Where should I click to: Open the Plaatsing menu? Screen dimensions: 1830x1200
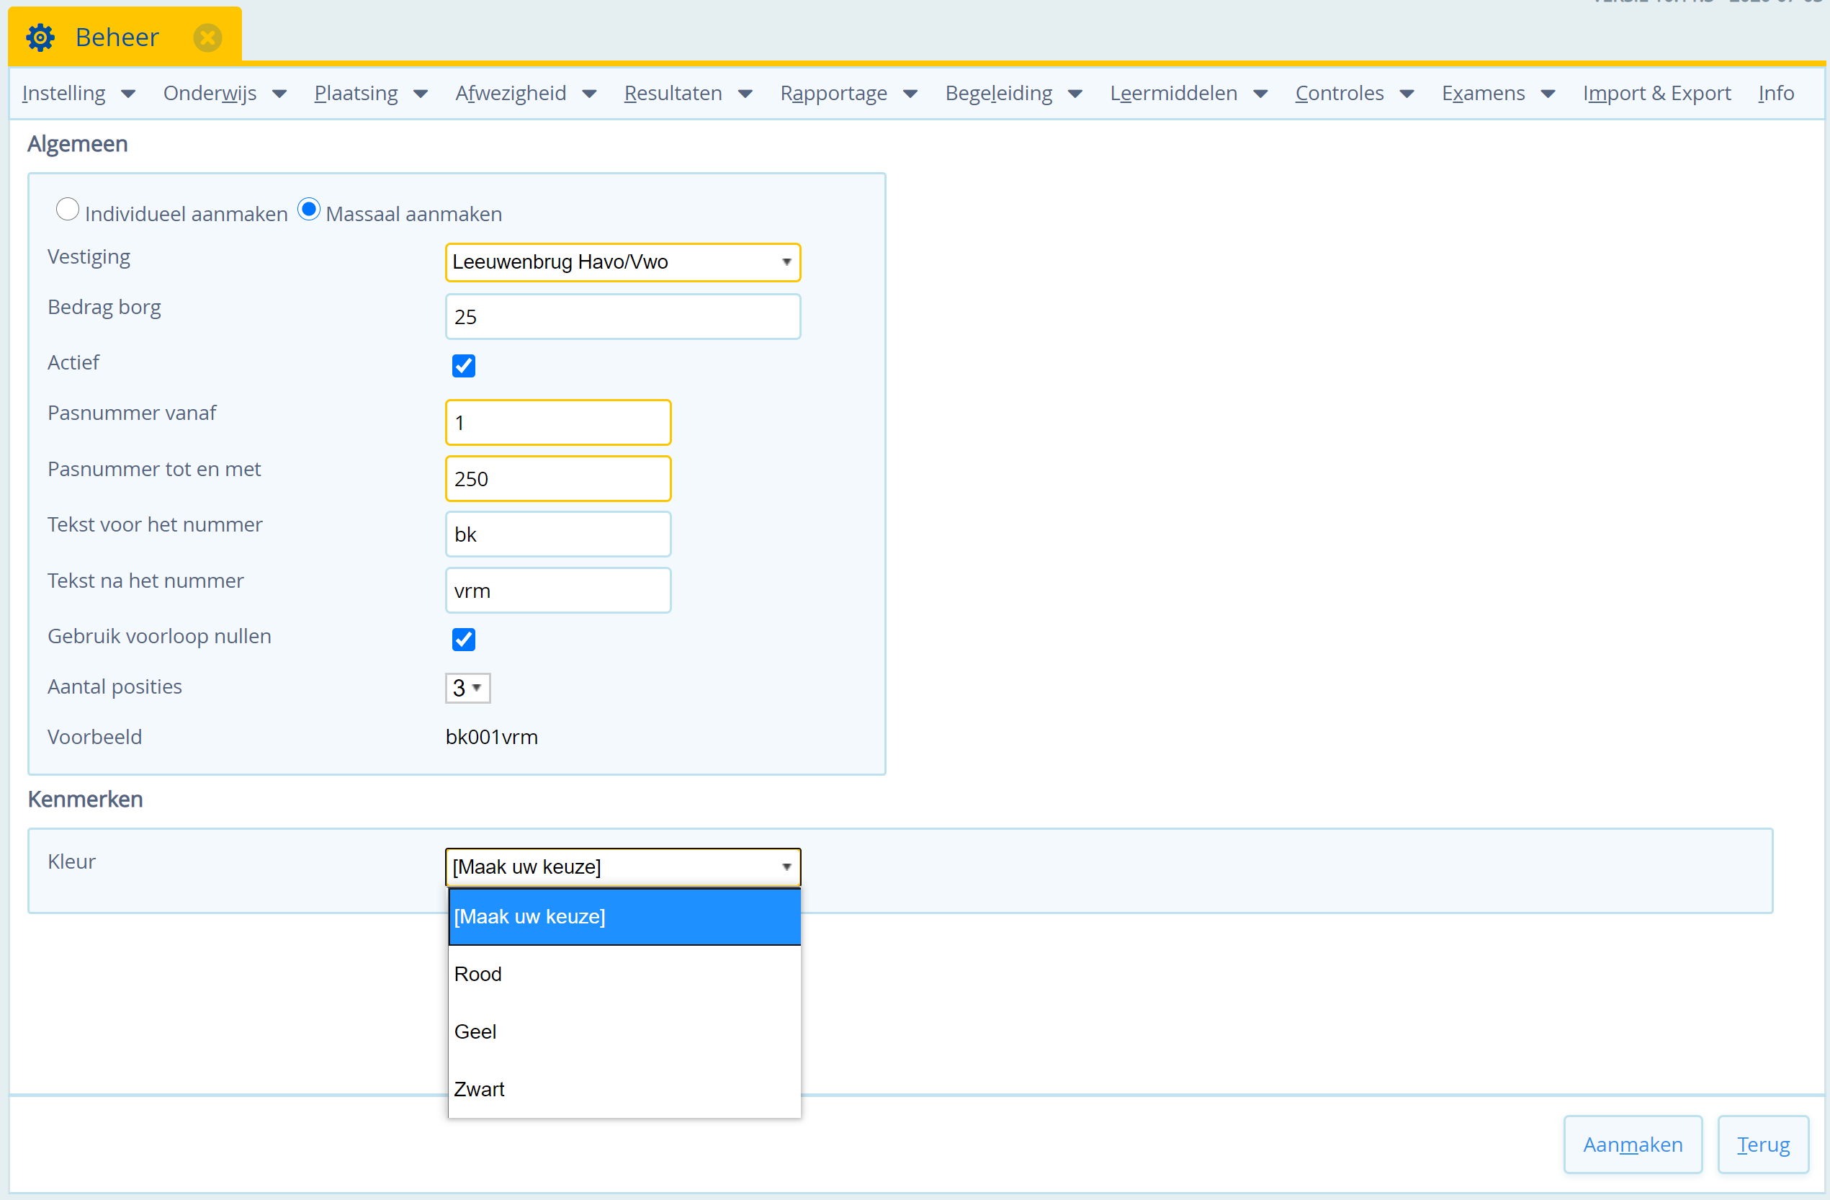click(x=371, y=93)
